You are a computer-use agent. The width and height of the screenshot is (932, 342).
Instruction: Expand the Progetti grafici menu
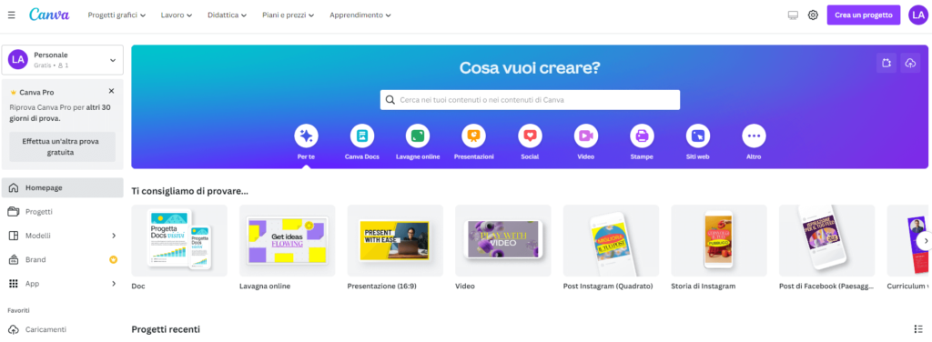click(x=116, y=15)
